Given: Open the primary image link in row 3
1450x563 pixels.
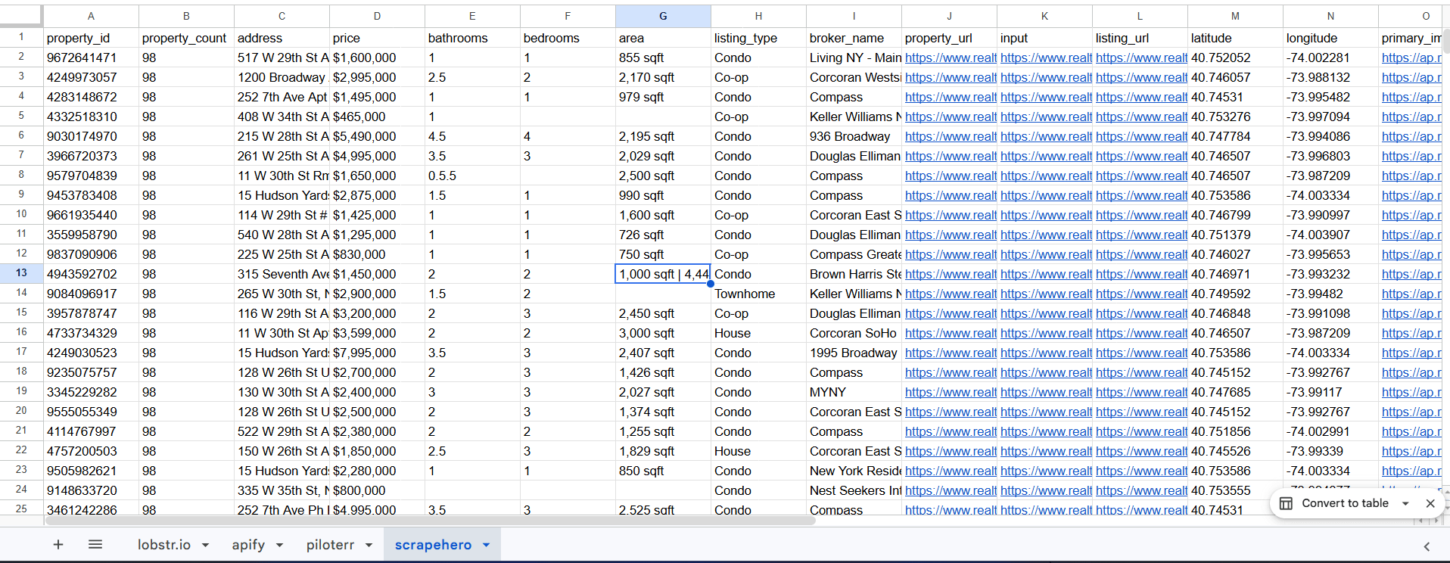Looking at the screenshot, I should click(x=1411, y=77).
